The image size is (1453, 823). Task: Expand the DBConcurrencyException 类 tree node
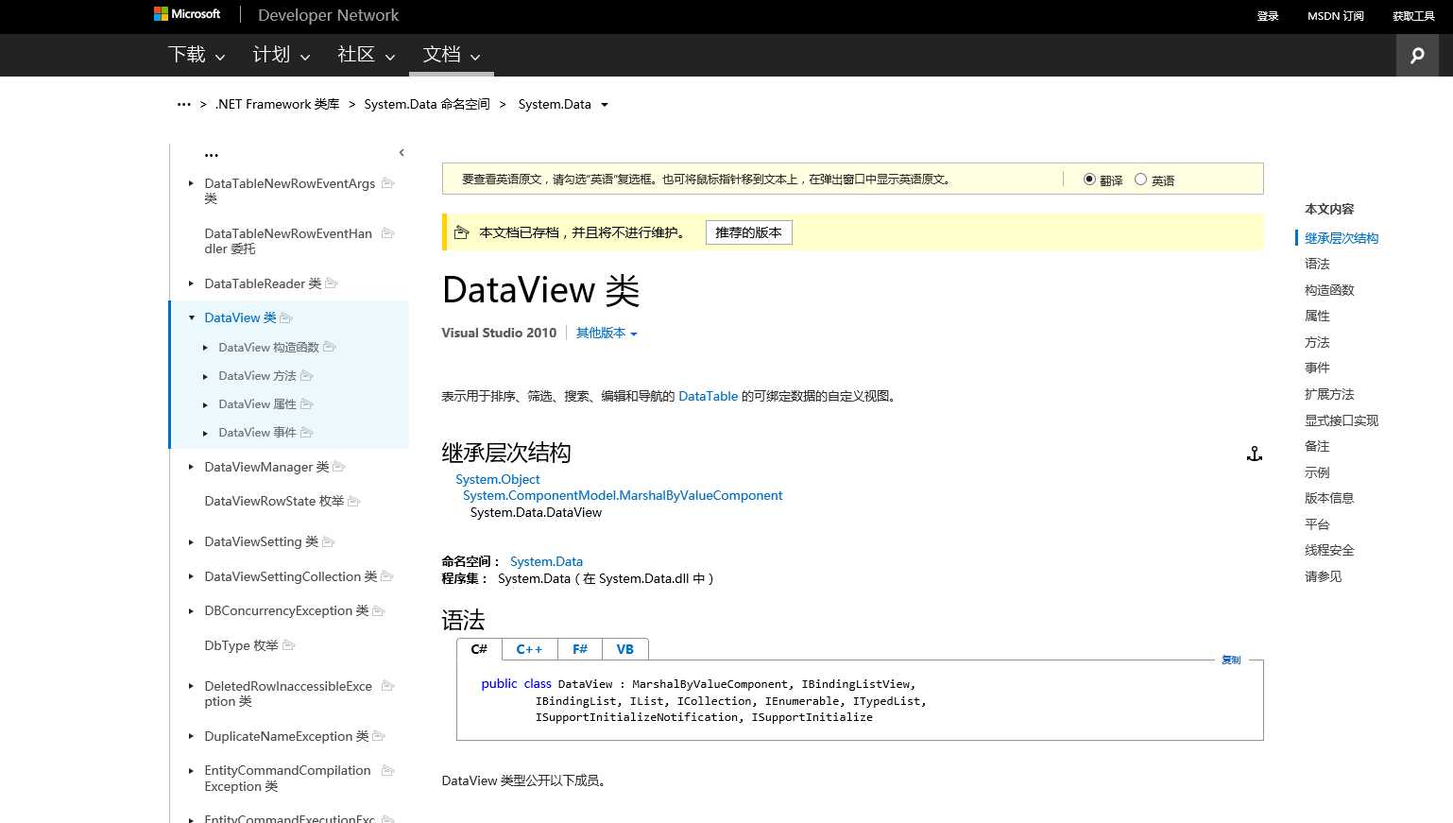(191, 610)
